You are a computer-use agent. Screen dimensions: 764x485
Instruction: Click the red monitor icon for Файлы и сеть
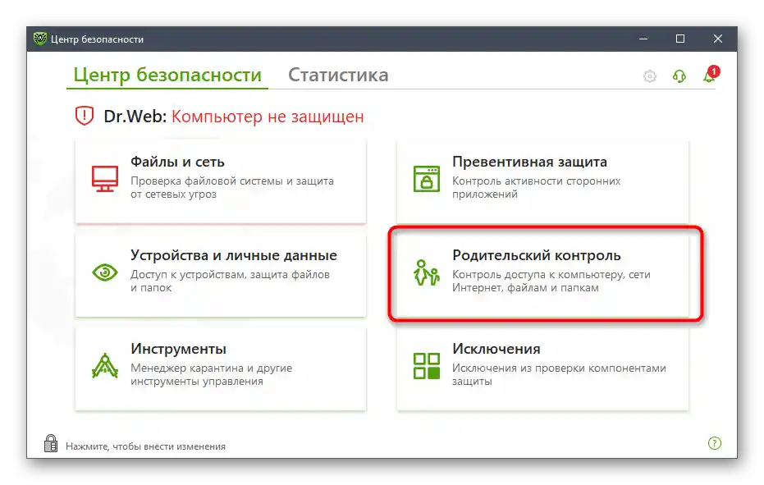point(105,179)
